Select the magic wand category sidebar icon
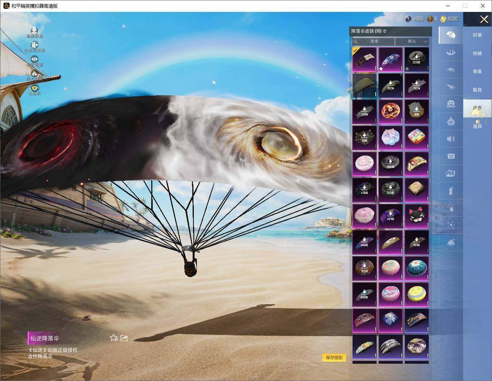Image resolution: width=492 pixels, height=381 pixels. (x=451, y=225)
